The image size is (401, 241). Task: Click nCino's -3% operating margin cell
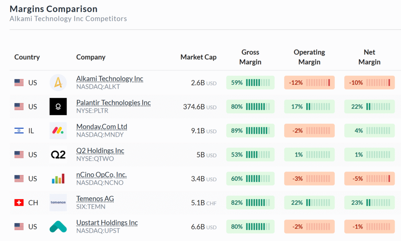(x=309, y=179)
